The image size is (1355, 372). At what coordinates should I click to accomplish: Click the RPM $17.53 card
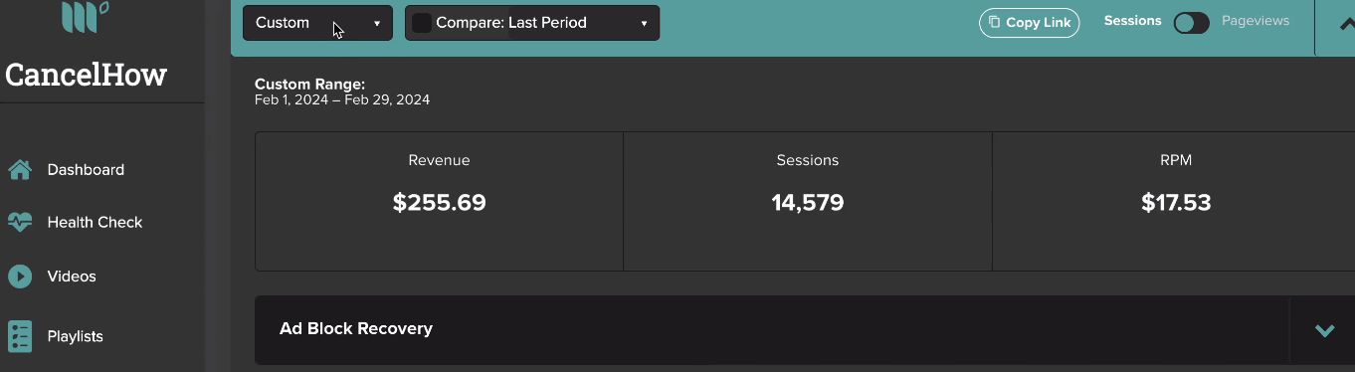[x=1175, y=201]
